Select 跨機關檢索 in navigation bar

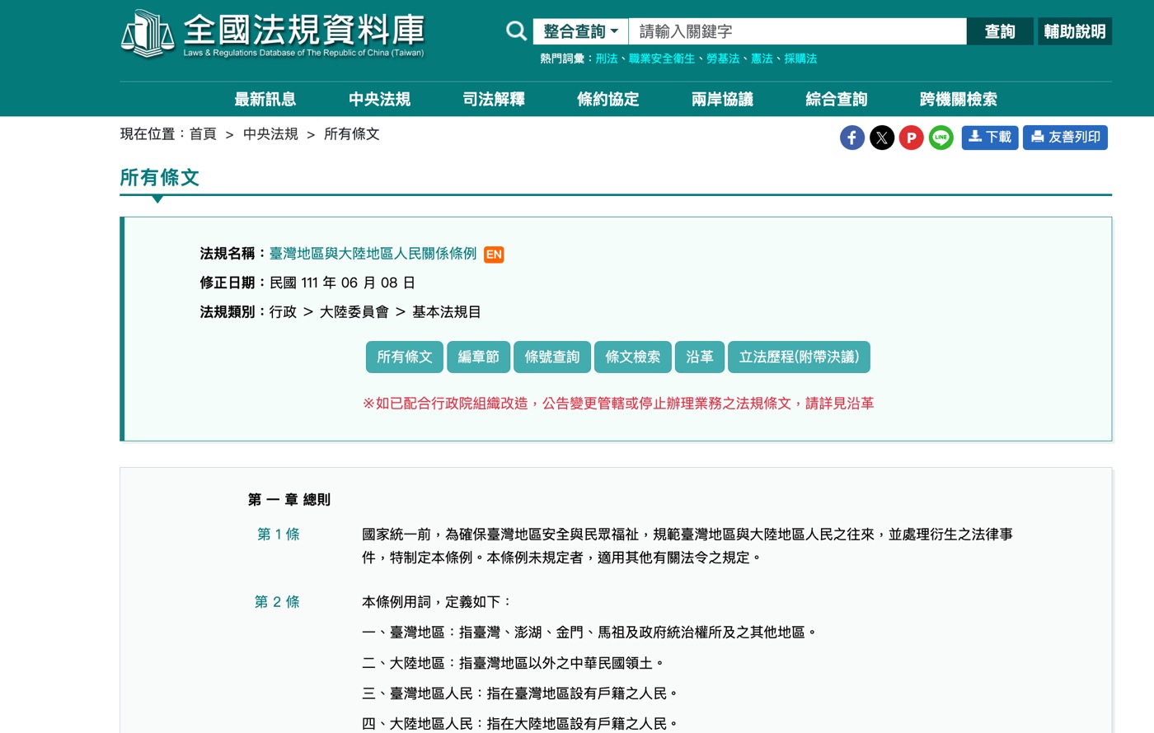[958, 100]
